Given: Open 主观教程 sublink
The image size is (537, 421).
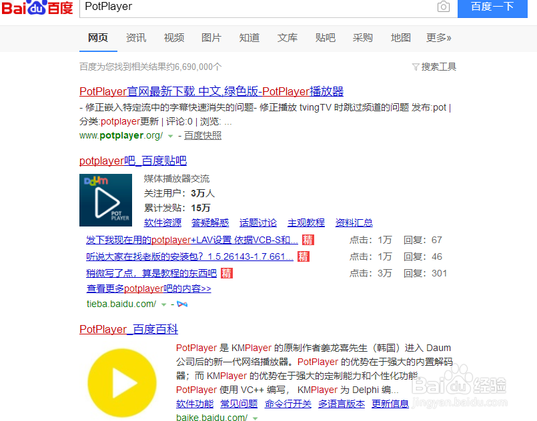Looking at the screenshot, I should click(306, 222).
